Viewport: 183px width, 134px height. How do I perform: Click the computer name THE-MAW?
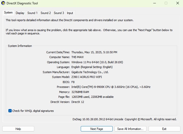coord(77,57)
